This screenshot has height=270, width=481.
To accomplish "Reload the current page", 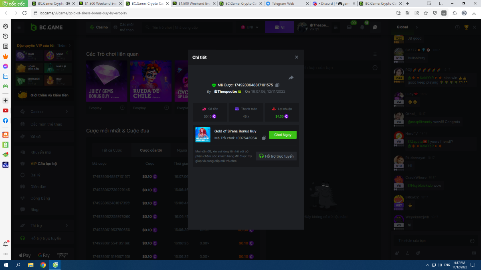I will (25, 13).
